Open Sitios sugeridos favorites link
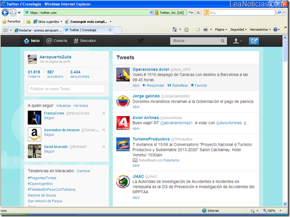This screenshot has height=217, width=290. 48,22
